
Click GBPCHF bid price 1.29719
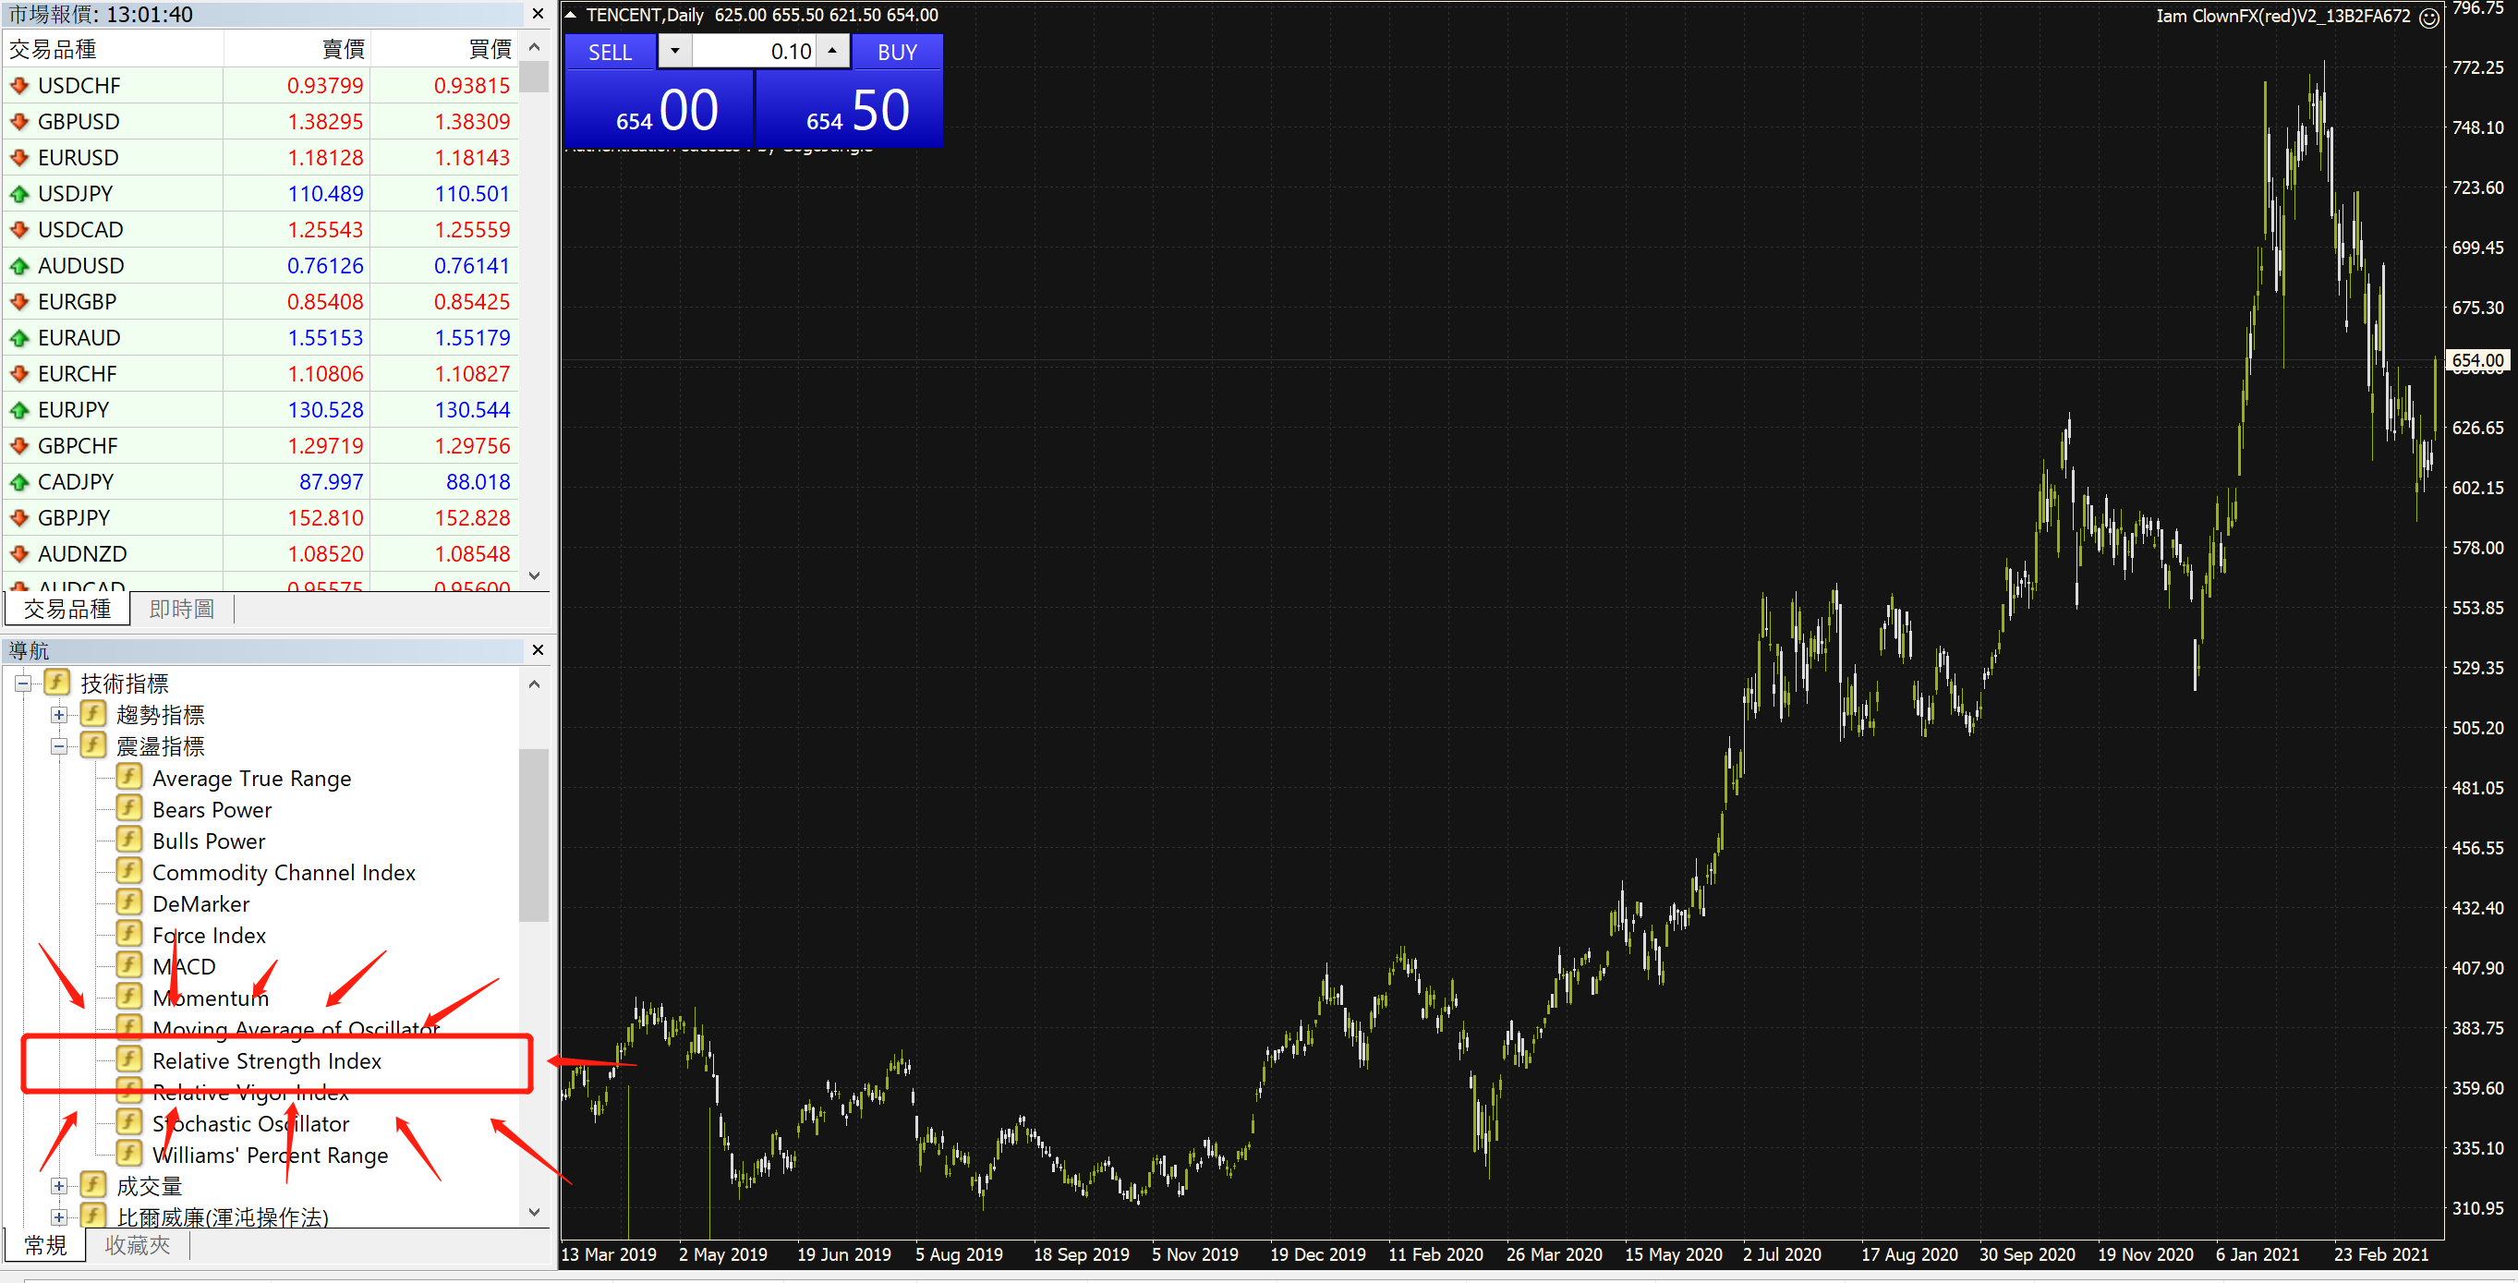[x=324, y=445]
